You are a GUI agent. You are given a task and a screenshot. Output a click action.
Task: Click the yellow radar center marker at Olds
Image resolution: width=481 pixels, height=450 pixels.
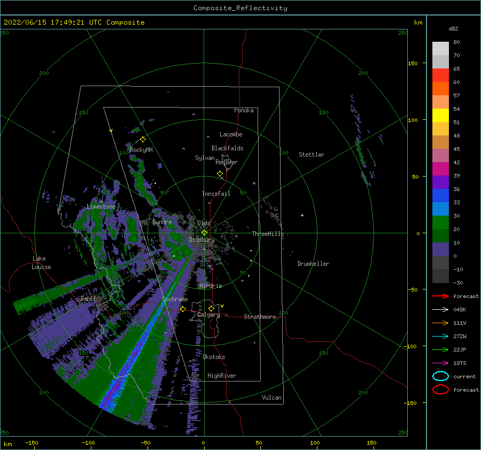[x=204, y=233]
